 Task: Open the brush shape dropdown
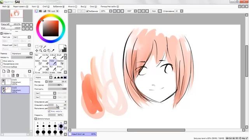[54, 93]
